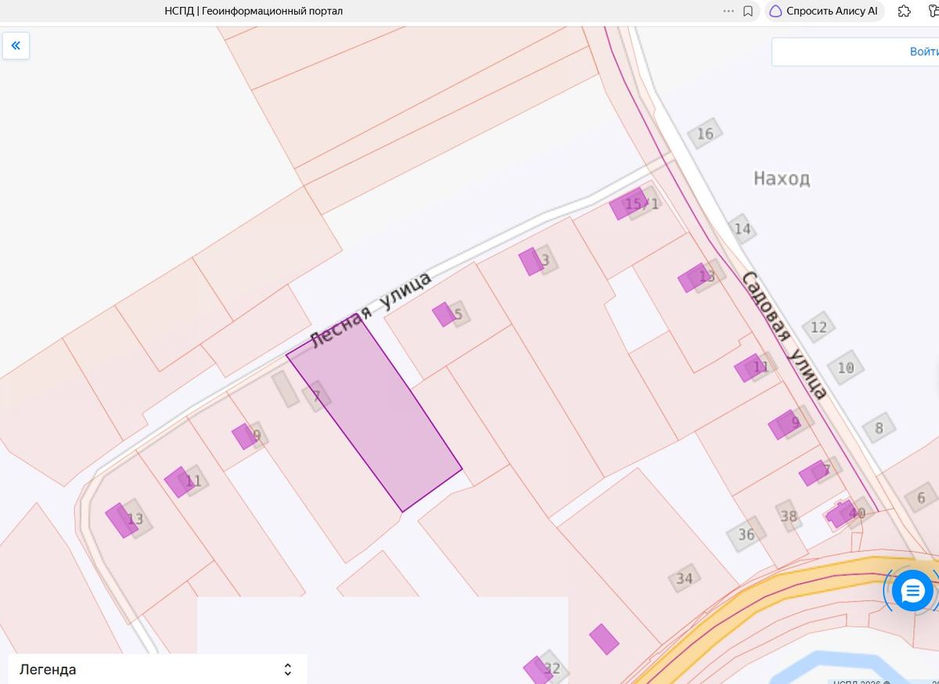Expand the Легенда panel arrows
Screen dimensions: 939x684
point(288,669)
